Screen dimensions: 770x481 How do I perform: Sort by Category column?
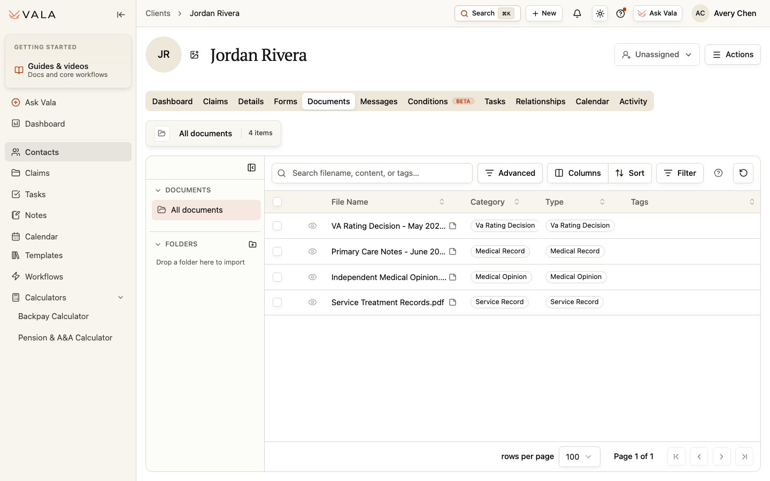(517, 202)
